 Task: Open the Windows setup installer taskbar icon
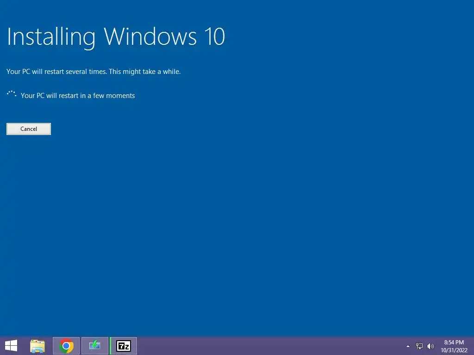94,346
